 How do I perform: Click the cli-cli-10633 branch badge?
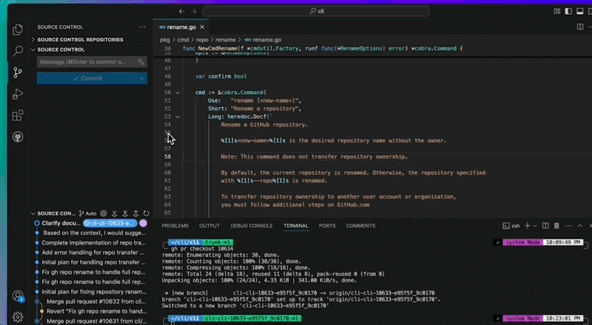[110, 223]
